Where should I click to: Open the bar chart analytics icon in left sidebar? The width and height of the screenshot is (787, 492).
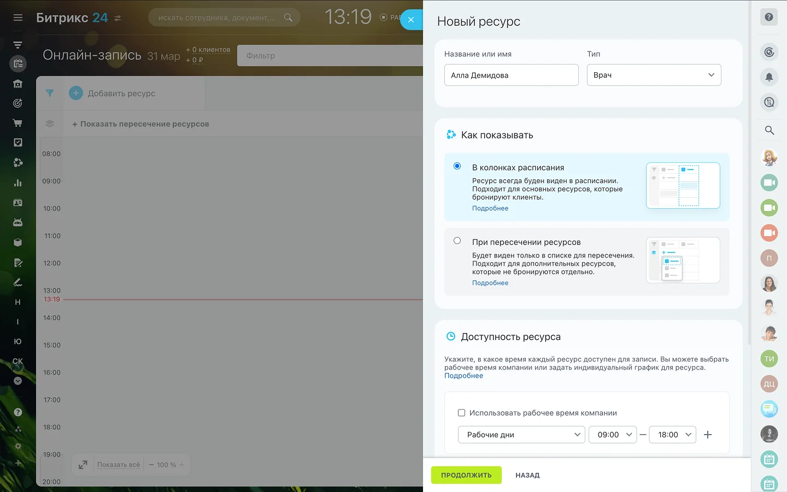[18, 183]
